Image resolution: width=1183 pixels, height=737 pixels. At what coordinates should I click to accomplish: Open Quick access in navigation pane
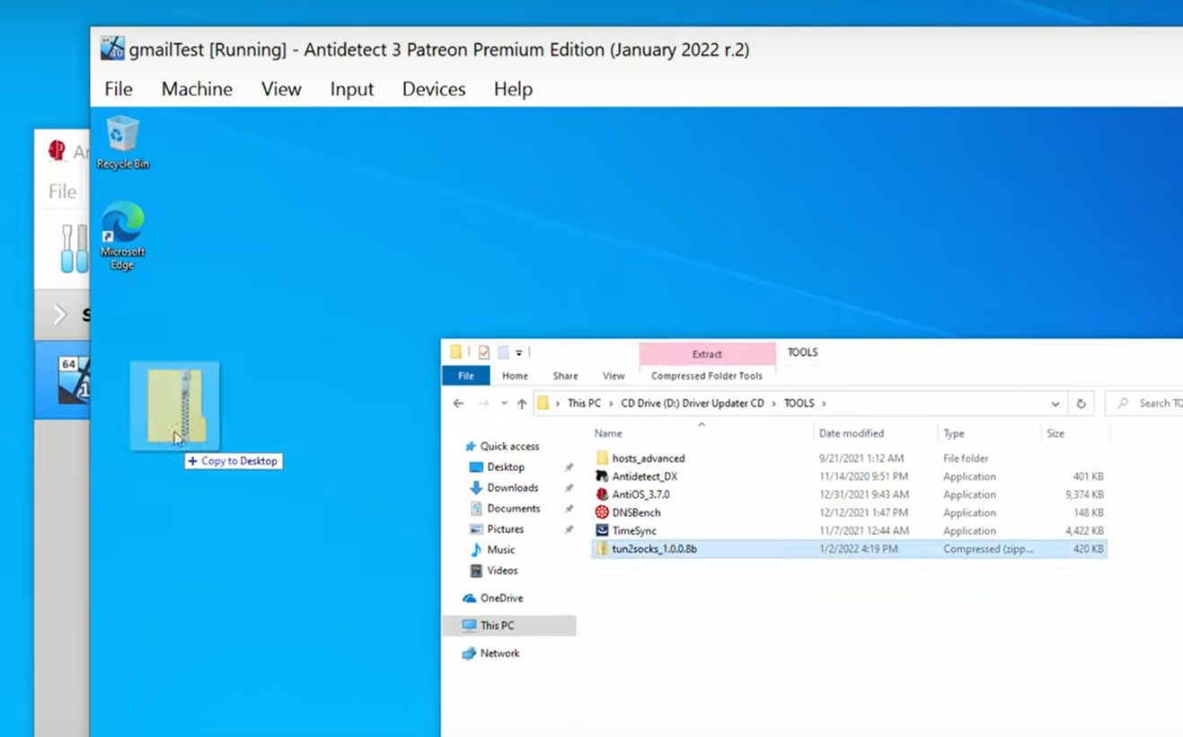pyautogui.click(x=508, y=446)
